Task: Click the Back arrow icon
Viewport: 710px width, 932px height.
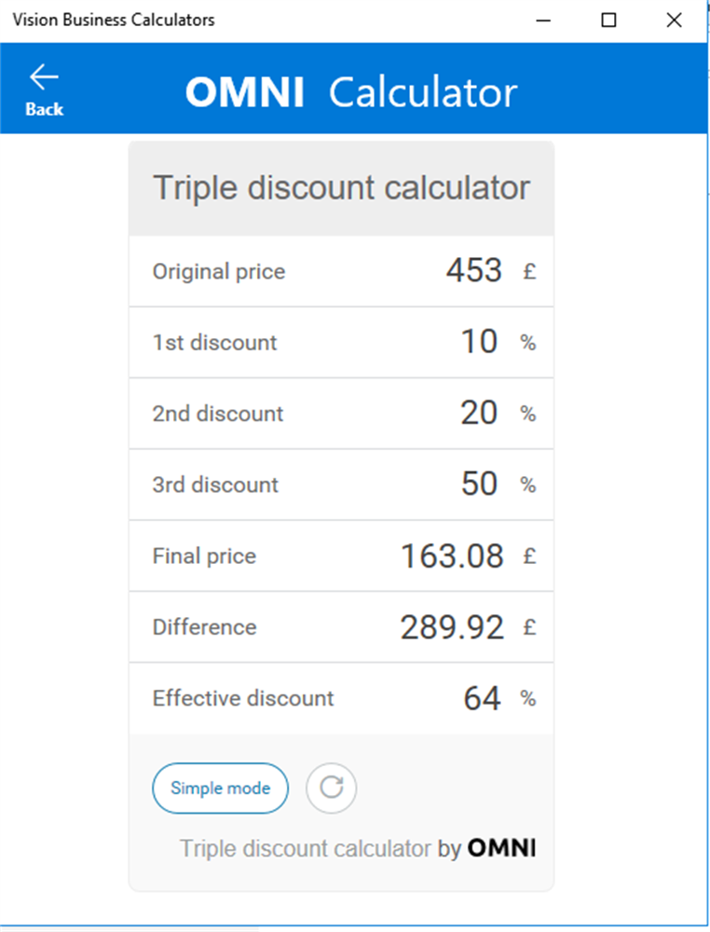Action: (44, 77)
